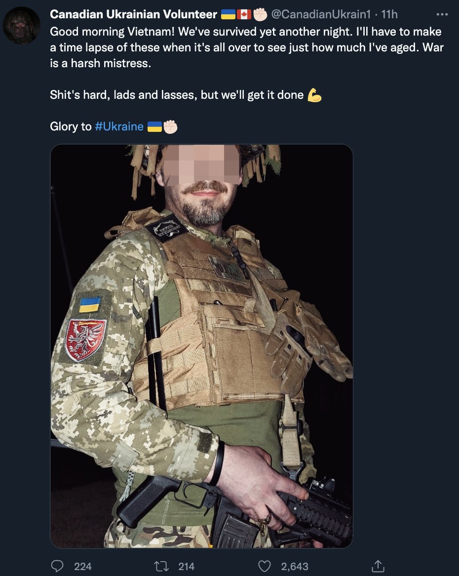
Task: Open the reply icon with 224 replies
Action: coord(57,566)
